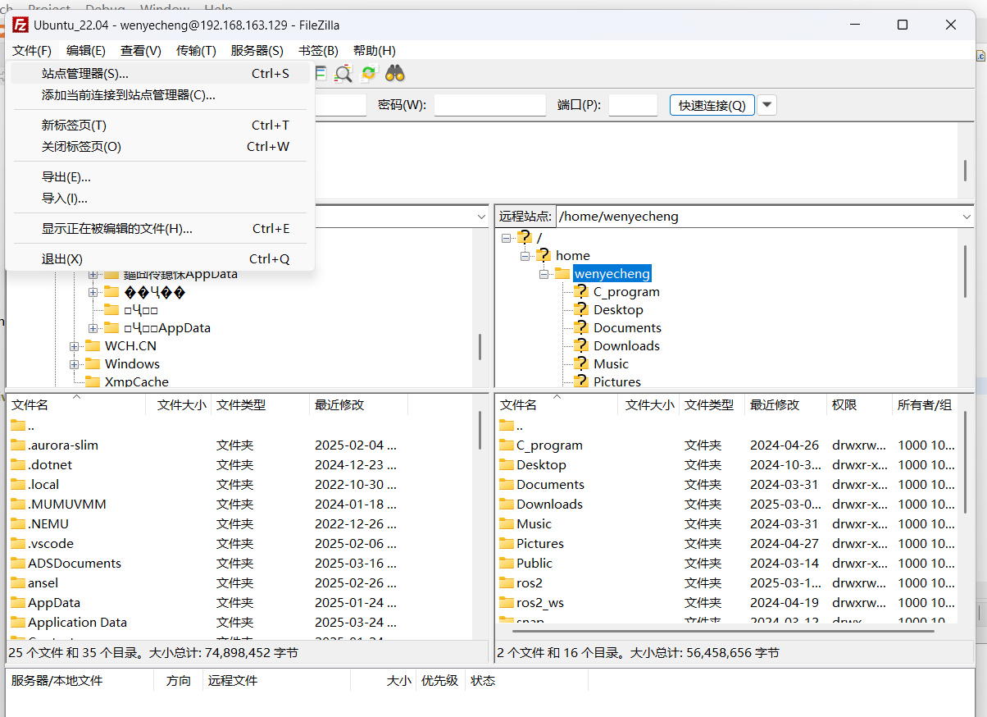
Task: Choose add current connection to Site Manager
Action: 159,95
